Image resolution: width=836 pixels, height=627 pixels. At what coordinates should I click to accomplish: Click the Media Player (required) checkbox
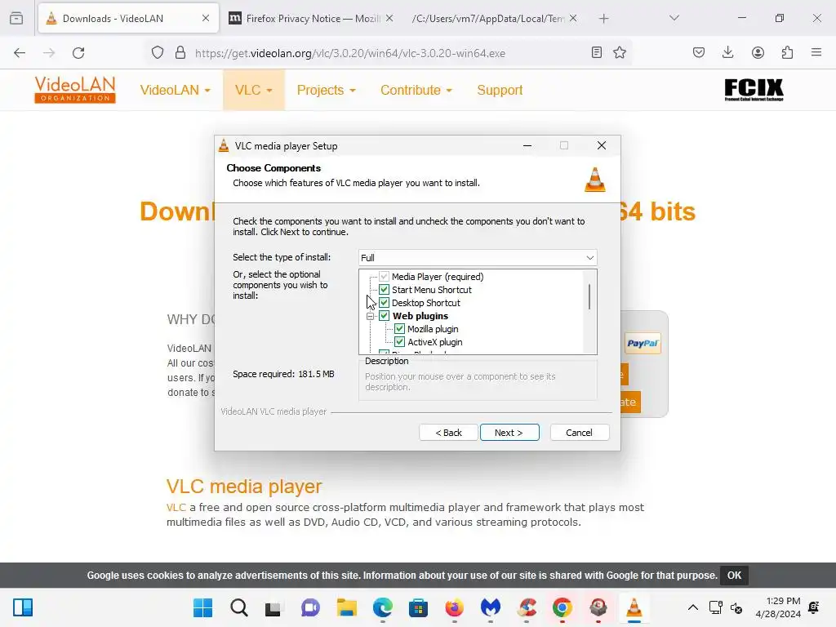point(384,277)
